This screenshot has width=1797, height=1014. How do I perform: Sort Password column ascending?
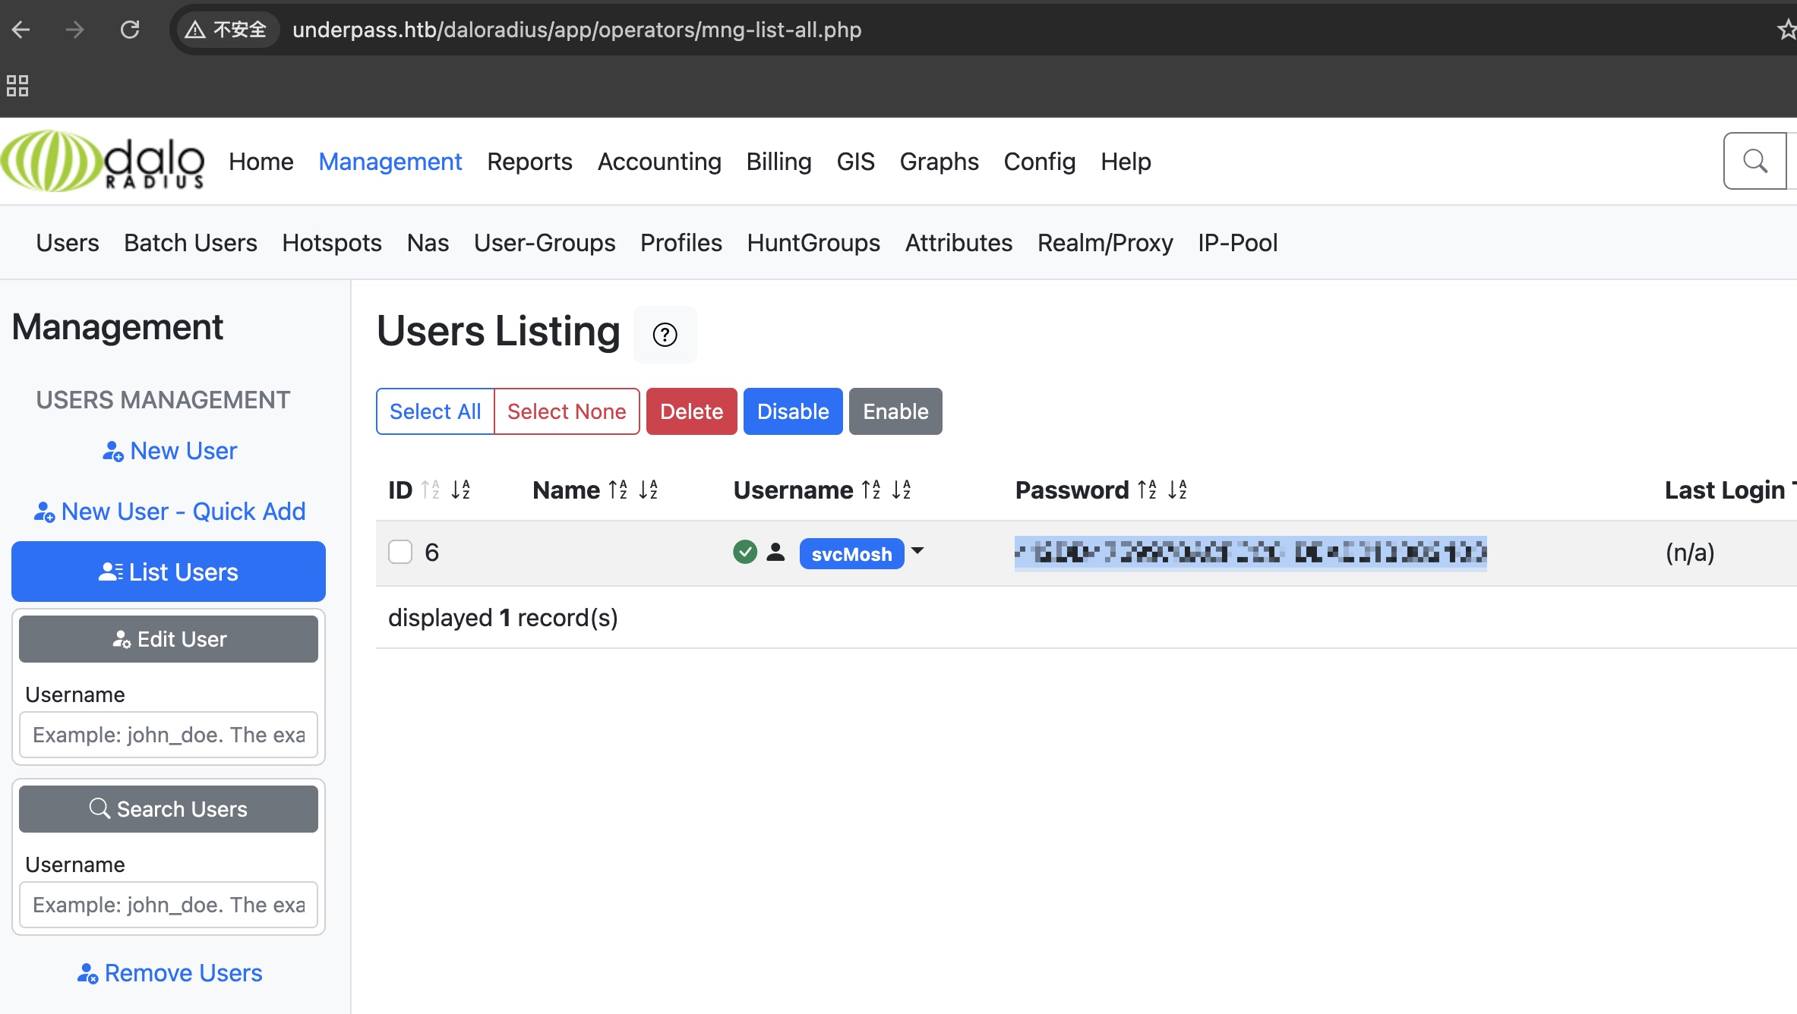pos(1147,490)
